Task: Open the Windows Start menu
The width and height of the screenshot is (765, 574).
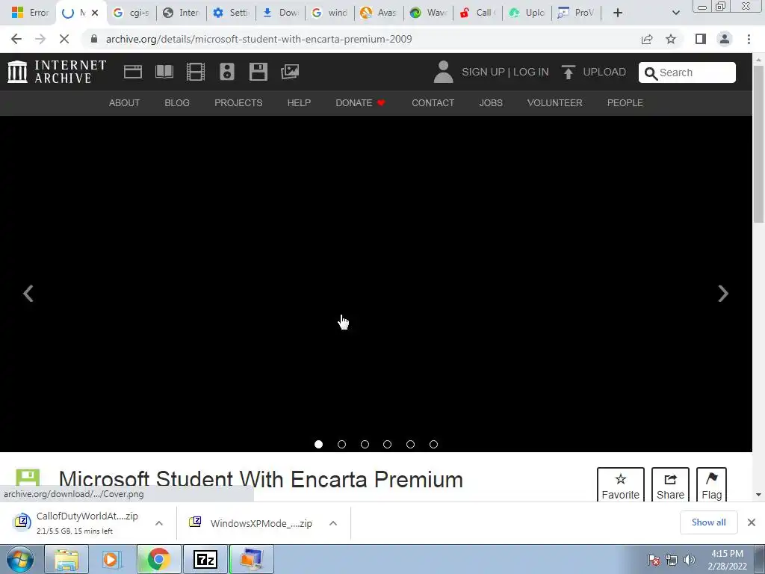Action: pos(19,559)
